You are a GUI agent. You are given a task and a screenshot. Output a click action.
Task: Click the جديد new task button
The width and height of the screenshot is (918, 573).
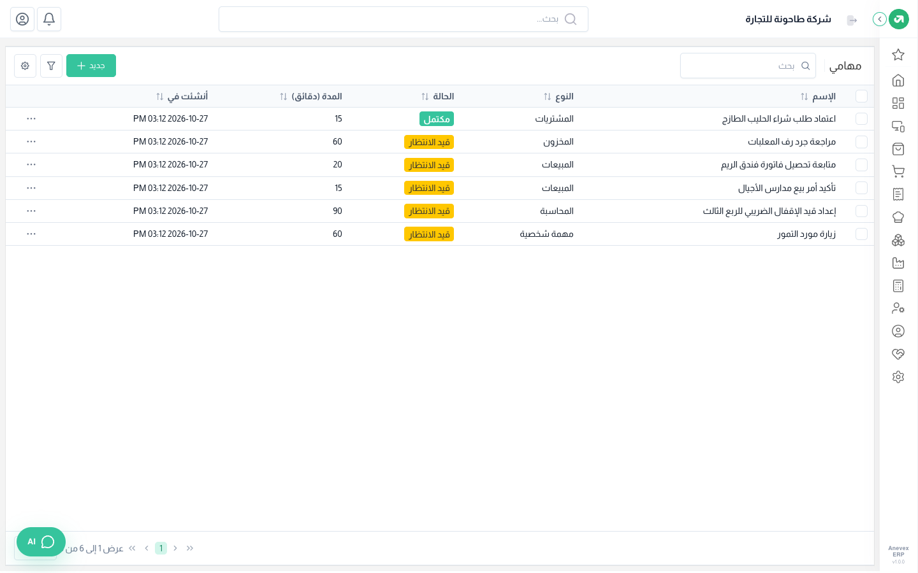point(91,66)
